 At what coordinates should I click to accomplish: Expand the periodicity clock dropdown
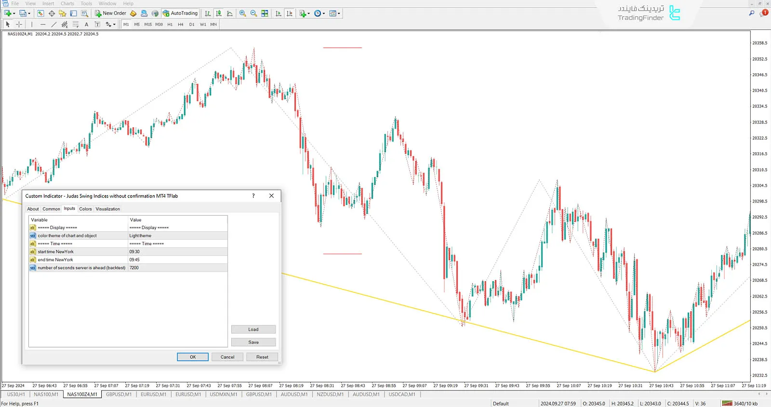[x=324, y=13]
